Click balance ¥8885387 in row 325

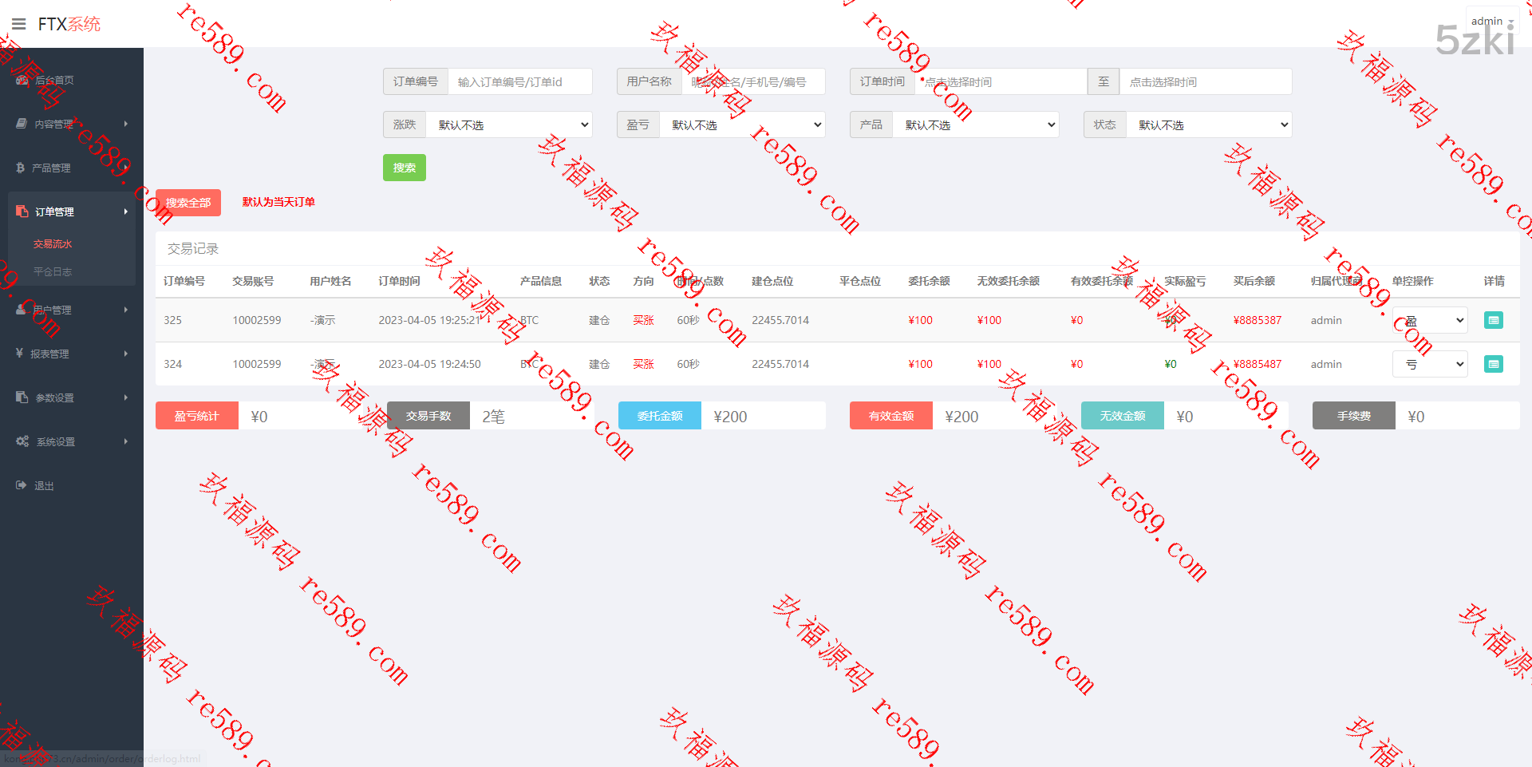[x=1258, y=320]
